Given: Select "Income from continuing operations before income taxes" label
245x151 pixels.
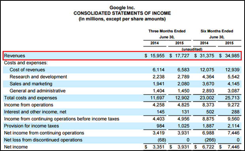Looking at the screenshot, I should click(62, 119).
